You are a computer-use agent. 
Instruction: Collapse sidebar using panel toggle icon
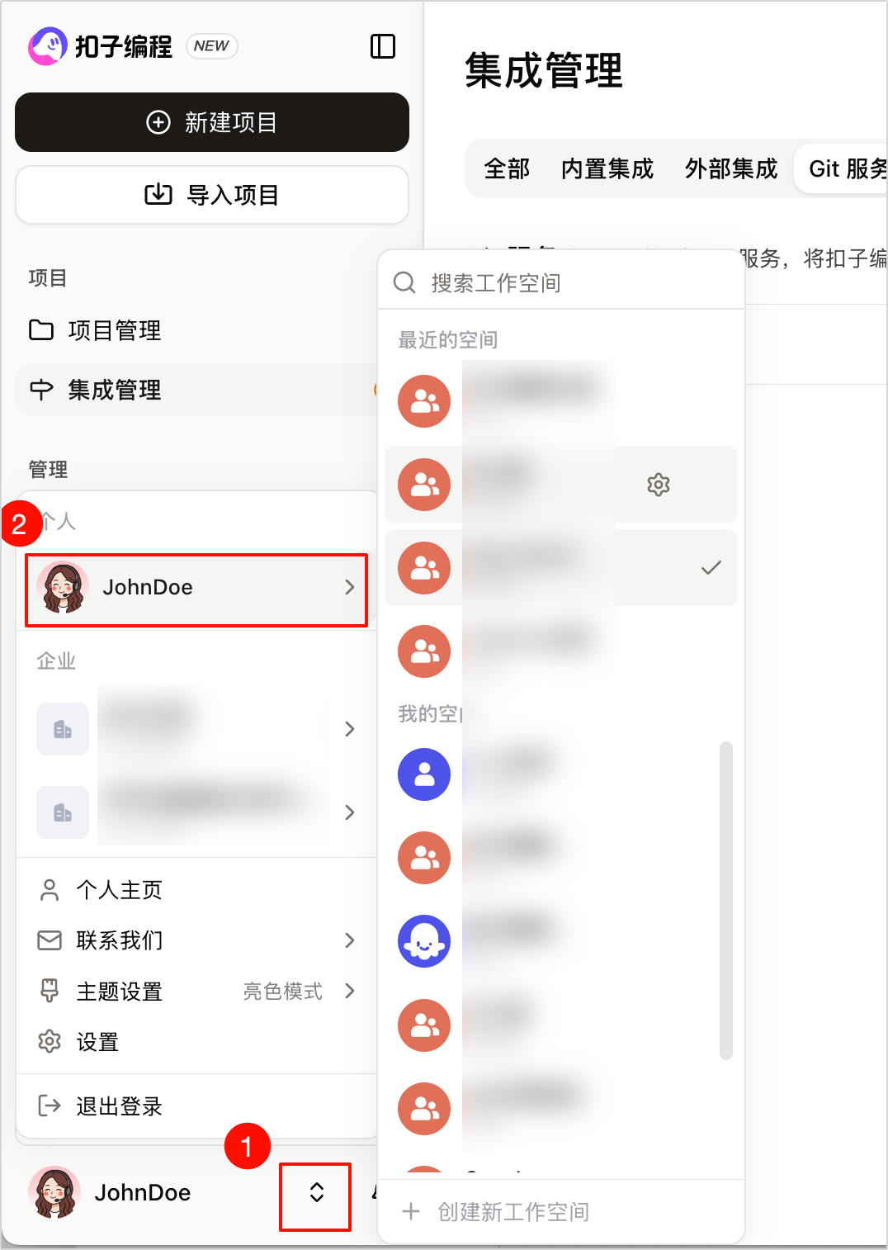click(x=383, y=46)
